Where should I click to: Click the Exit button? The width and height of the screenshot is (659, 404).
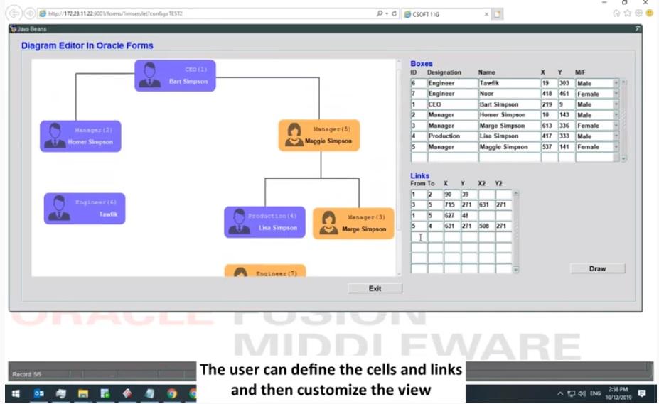pos(375,288)
